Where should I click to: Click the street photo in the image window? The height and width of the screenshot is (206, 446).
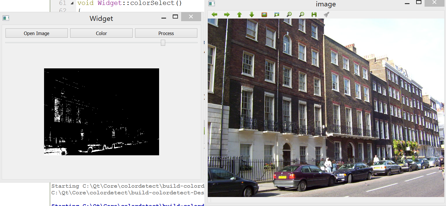[326, 108]
